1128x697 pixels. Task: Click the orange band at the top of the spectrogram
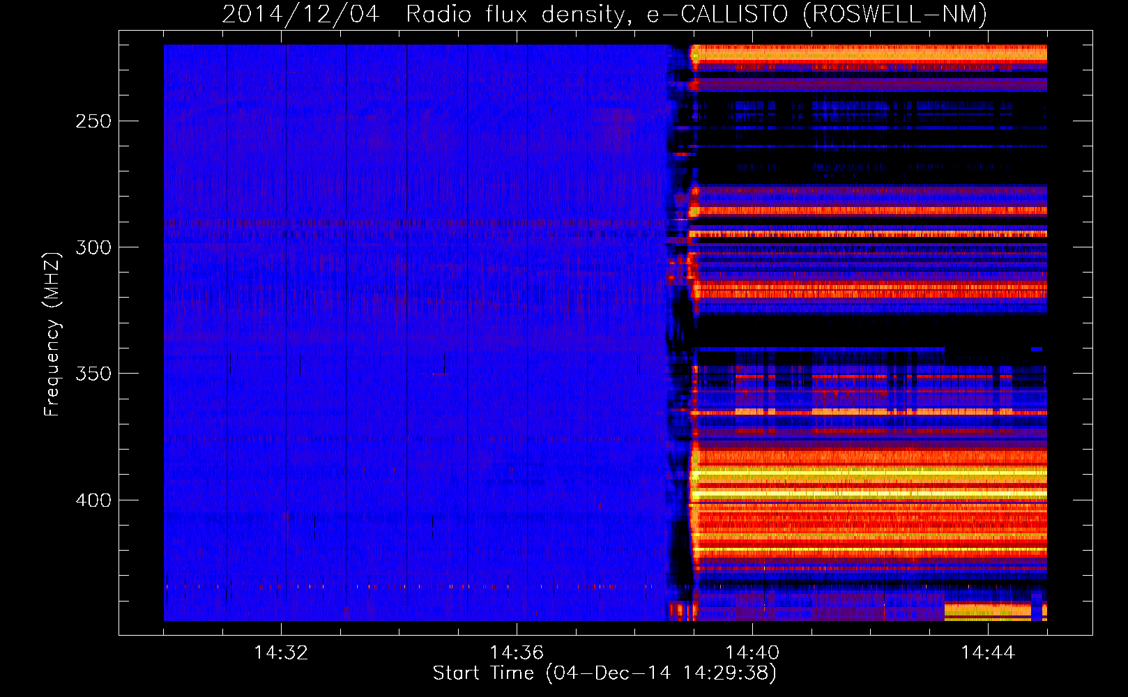point(869,54)
